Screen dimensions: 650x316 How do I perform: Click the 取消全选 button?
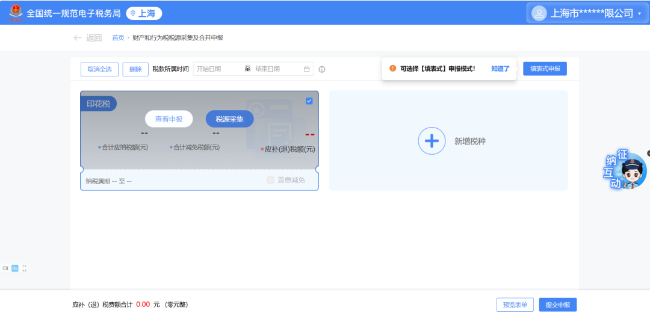coord(99,69)
